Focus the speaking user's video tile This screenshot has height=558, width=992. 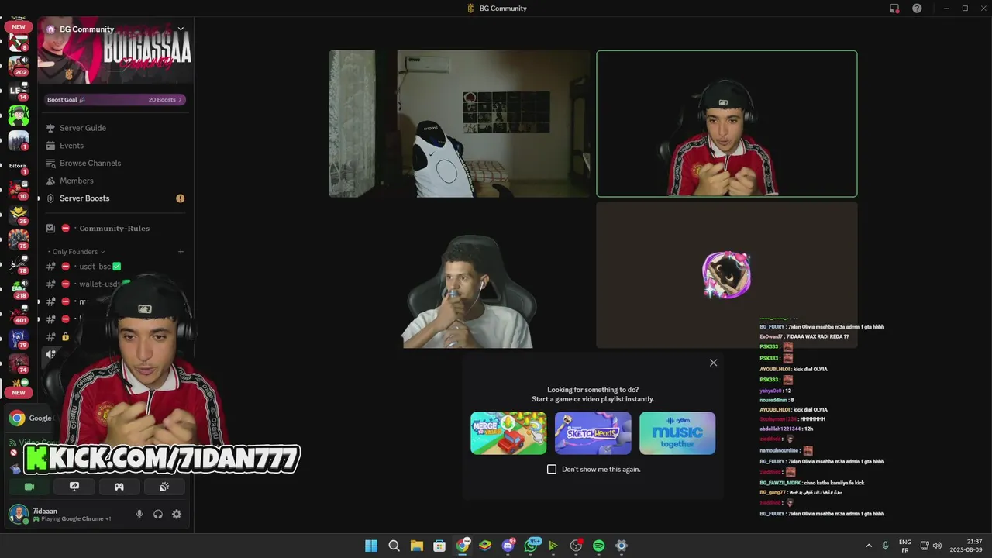727,124
